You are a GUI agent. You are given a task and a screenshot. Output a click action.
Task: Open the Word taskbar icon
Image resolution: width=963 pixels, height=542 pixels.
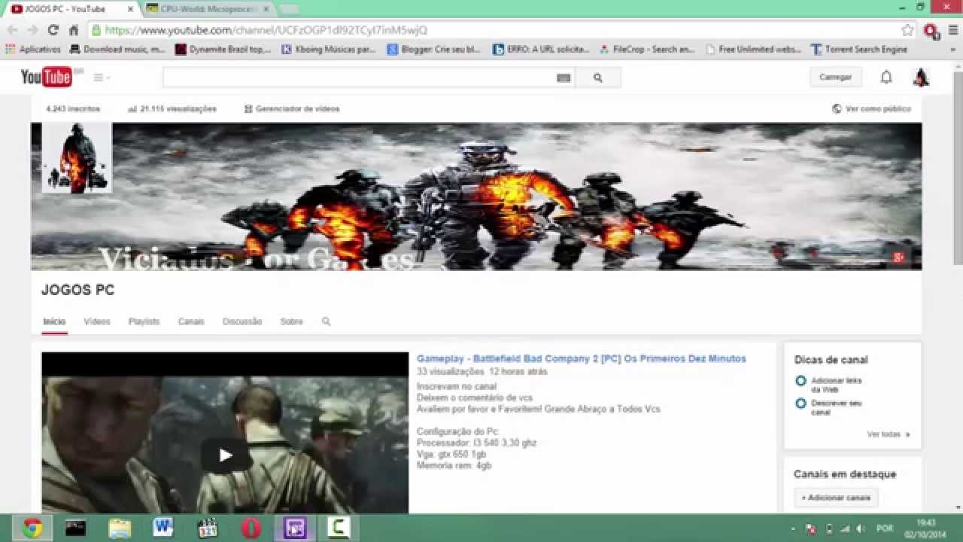pos(163,528)
